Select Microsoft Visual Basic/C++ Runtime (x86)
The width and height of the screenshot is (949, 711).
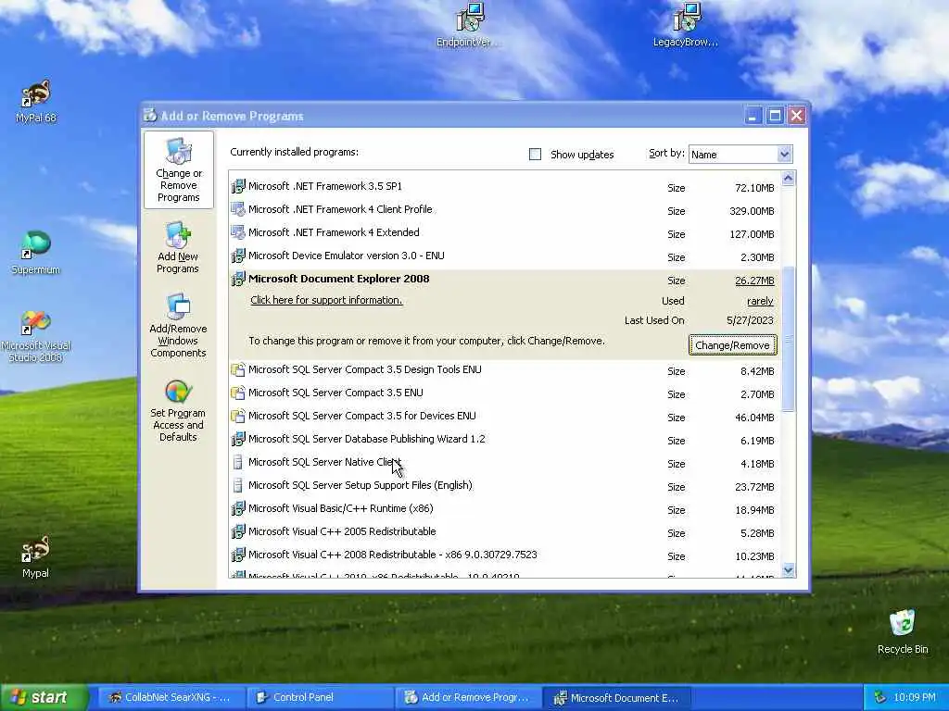click(x=504, y=508)
